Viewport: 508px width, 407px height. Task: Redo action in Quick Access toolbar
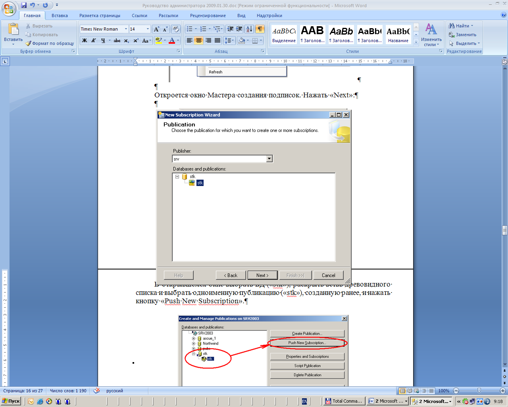pyautogui.click(x=45, y=5)
